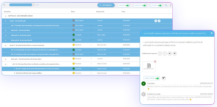This screenshot has width=217, height=107.
Task: Add a link attachment evidence icon
Action: point(165,53)
